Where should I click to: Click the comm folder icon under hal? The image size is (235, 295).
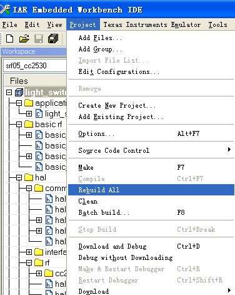coord(39,188)
